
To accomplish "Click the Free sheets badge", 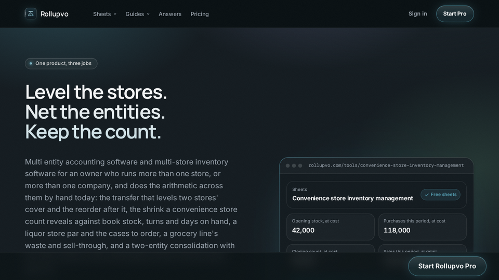I will click(x=440, y=194).
